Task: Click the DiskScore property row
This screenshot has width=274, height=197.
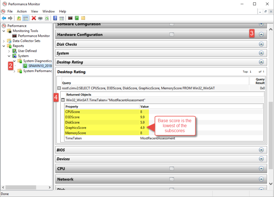Action: (x=164, y=122)
